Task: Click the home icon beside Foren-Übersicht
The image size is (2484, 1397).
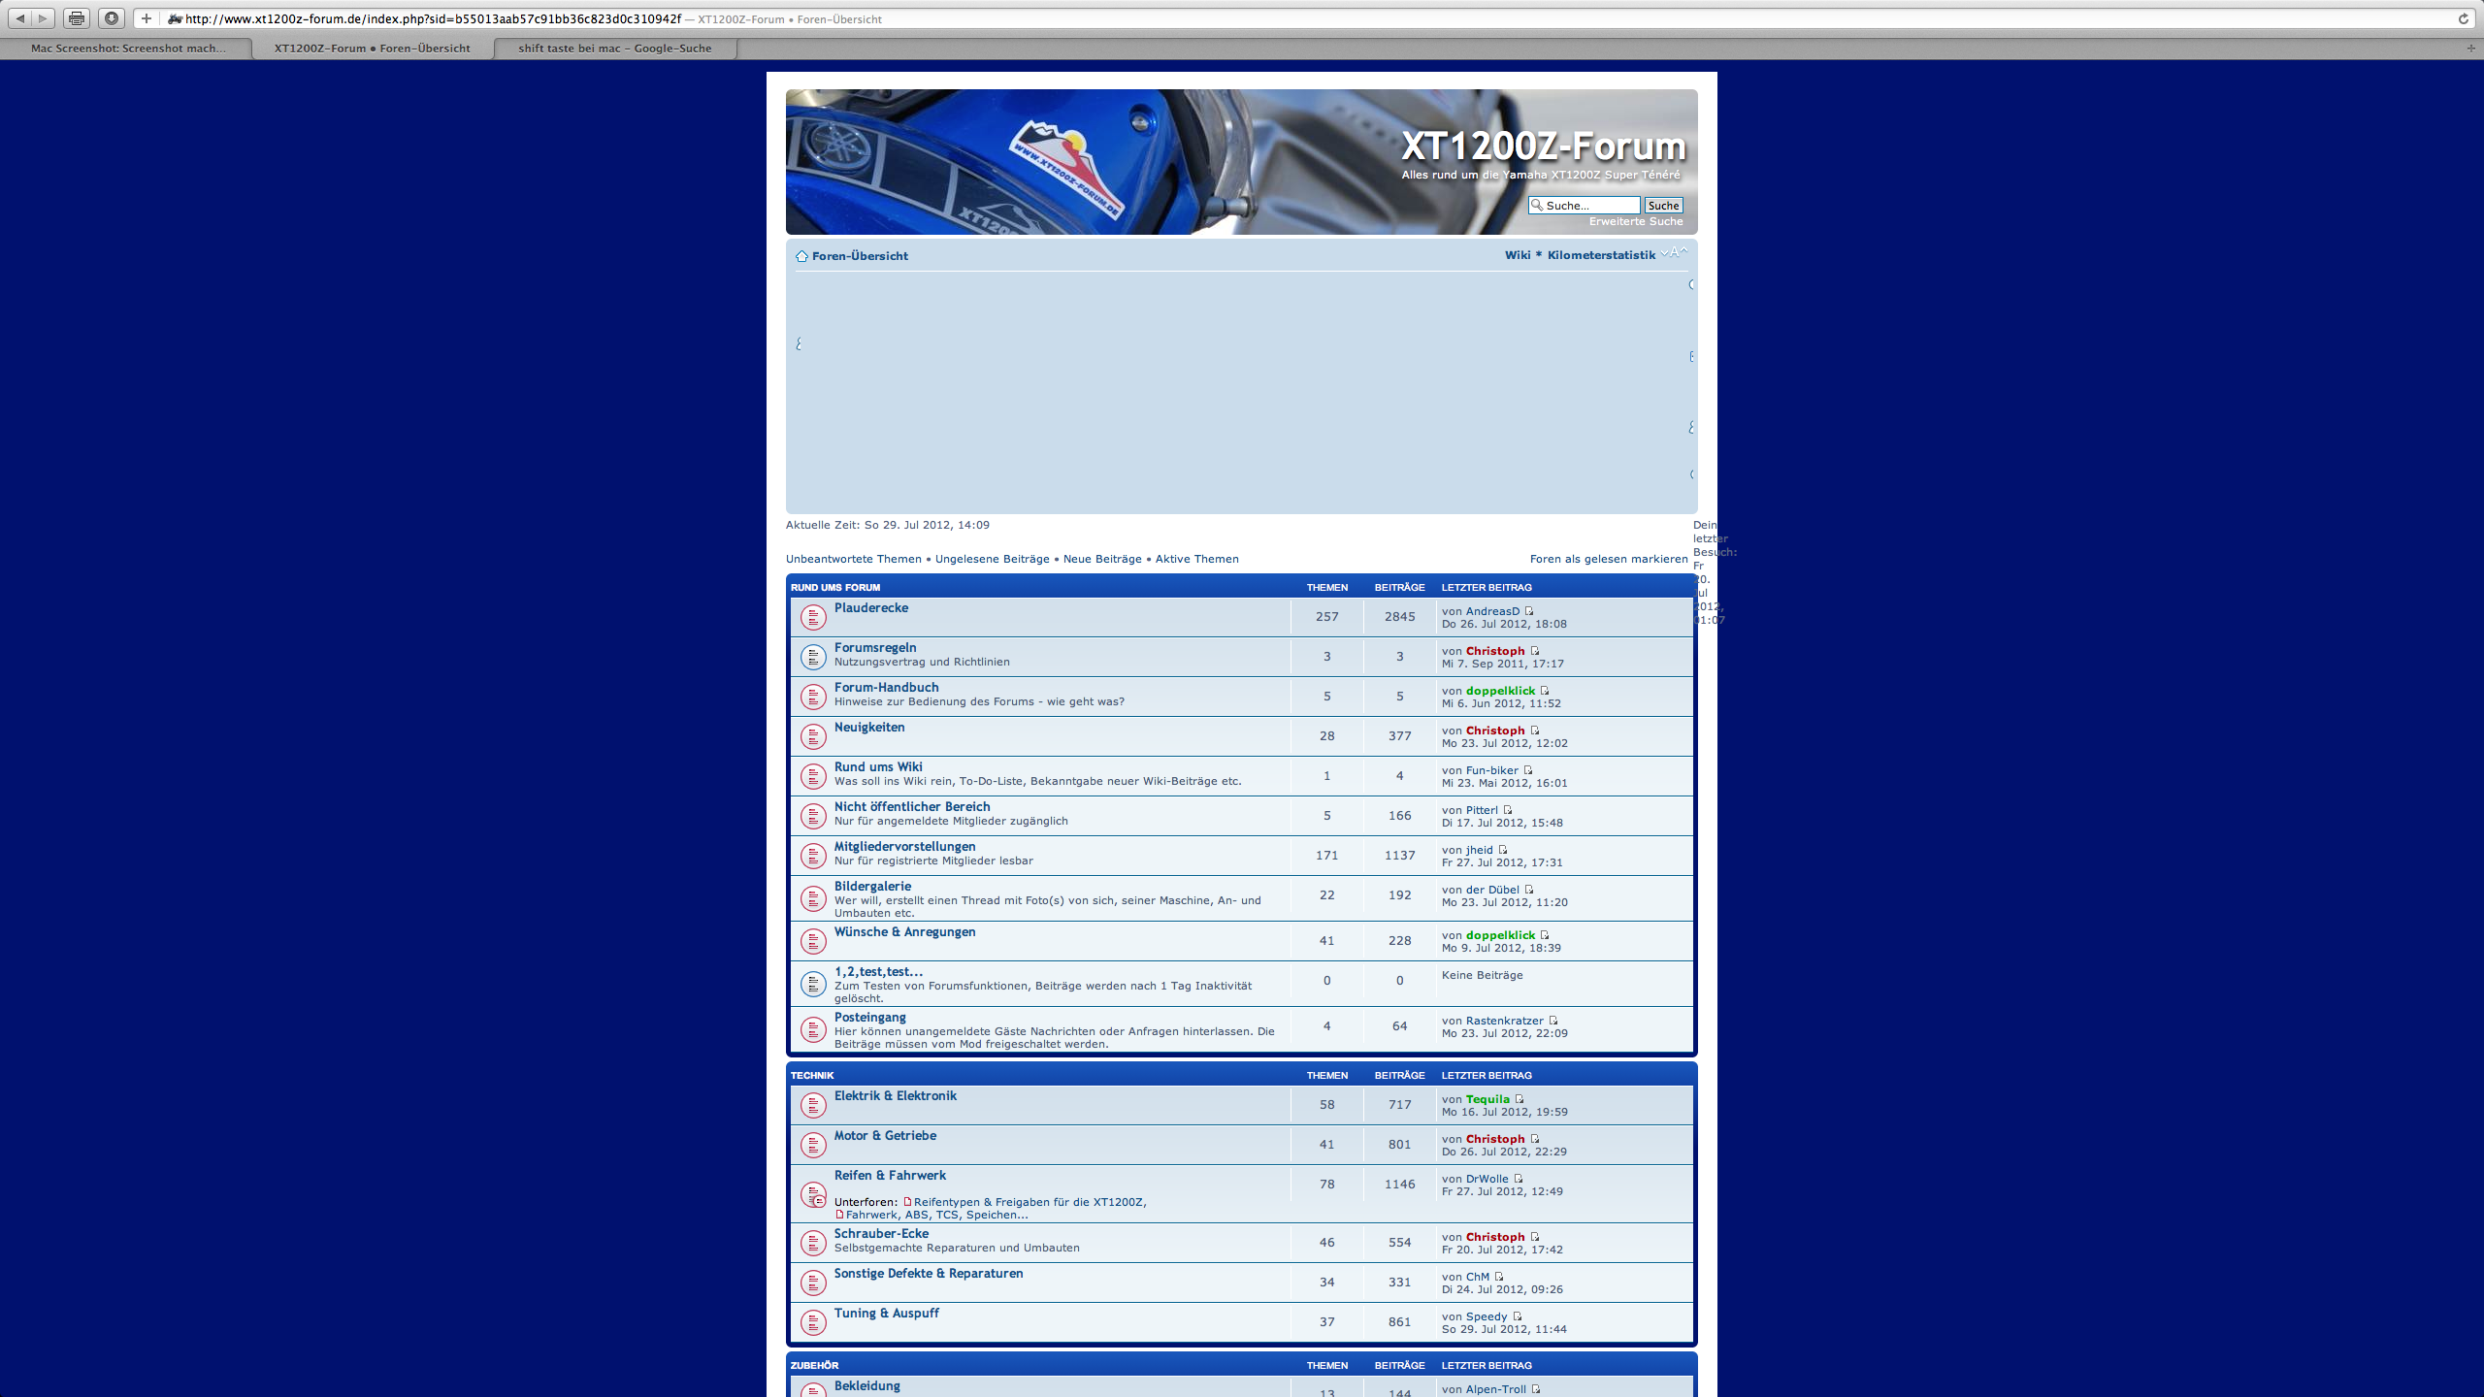Action: point(801,256)
